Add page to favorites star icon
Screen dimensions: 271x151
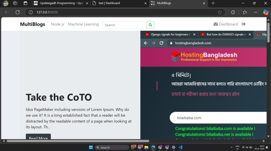(220, 12)
